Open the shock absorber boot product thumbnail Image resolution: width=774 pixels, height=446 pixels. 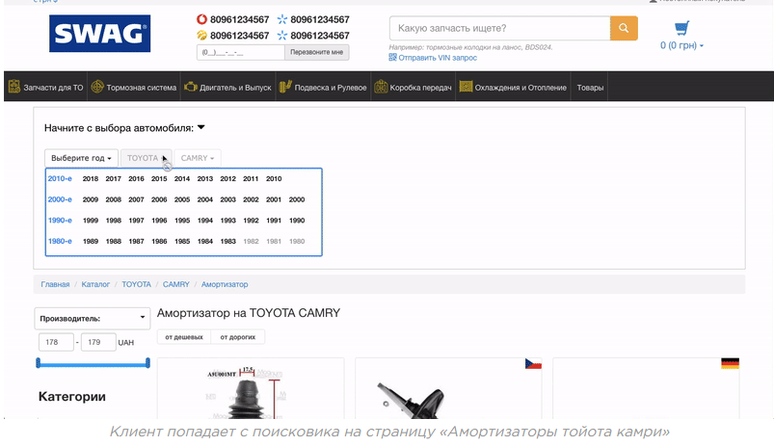[251, 391]
